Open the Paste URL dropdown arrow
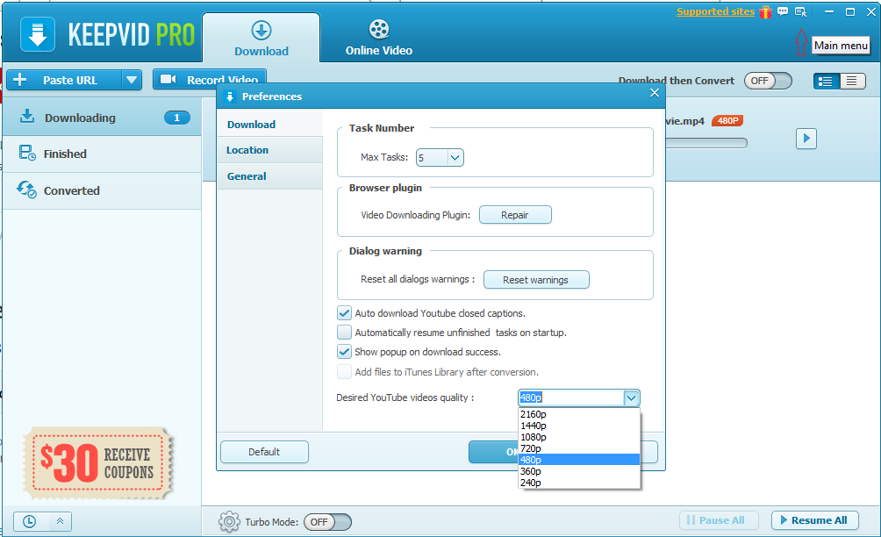Screen dimensions: 881x537 (132, 81)
